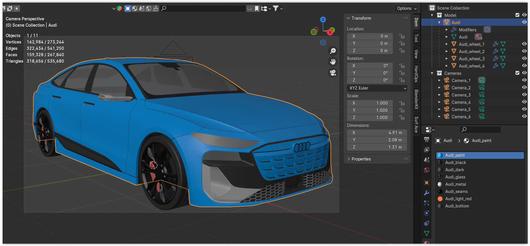530x246 pixels.
Task: Switch to the Tool sidebar tab
Action: [416, 38]
